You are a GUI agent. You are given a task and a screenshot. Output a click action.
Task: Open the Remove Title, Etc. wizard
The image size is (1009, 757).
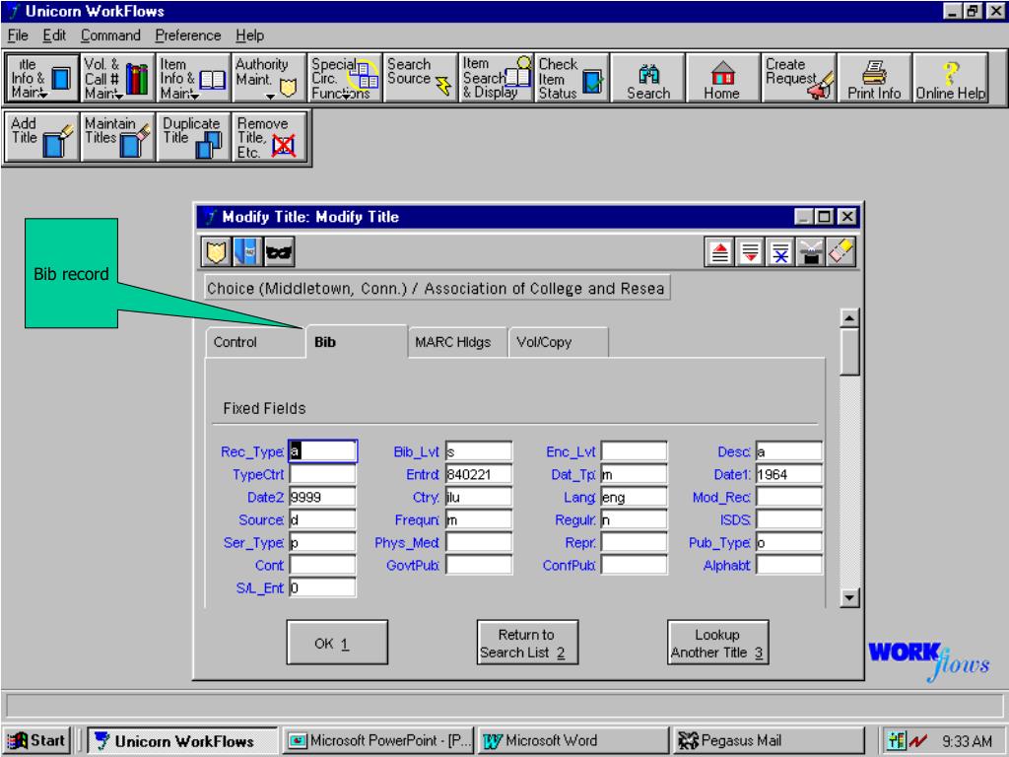pyautogui.click(x=269, y=136)
